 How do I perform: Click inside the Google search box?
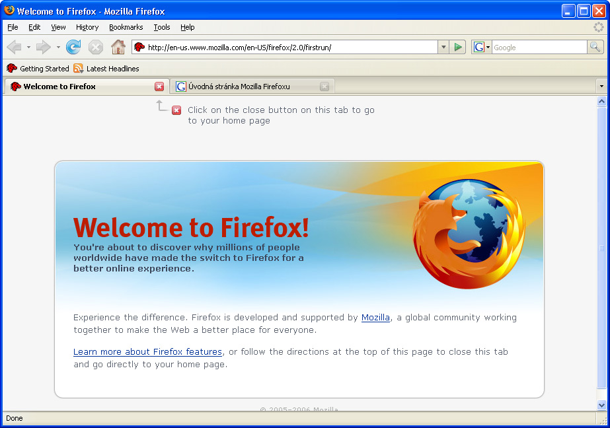pos(539,47)
